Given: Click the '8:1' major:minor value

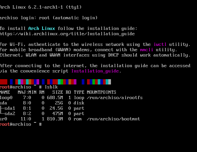Looking at the screenshot, I should (27, 108).
